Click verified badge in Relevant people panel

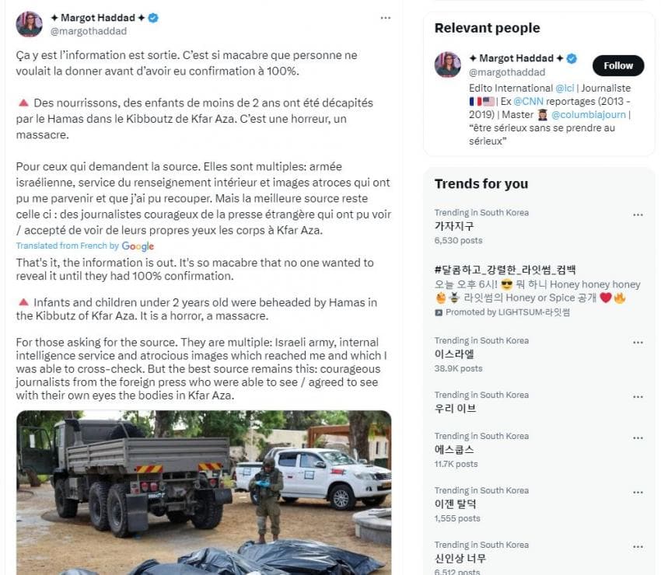click(572, 58)
